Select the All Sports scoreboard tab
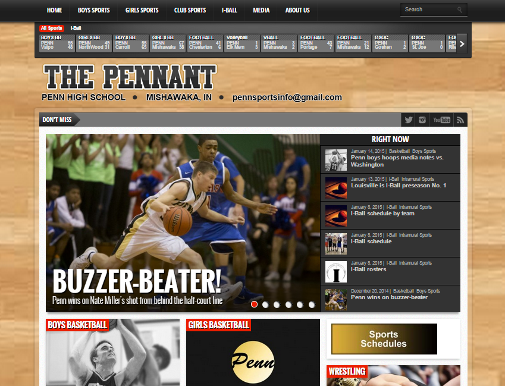 click(52, 28)
